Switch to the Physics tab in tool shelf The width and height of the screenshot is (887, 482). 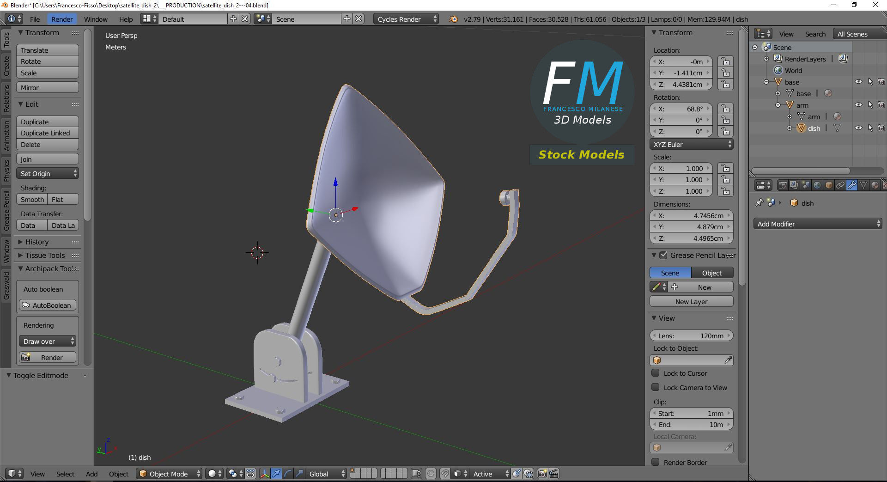coord(6,170)
